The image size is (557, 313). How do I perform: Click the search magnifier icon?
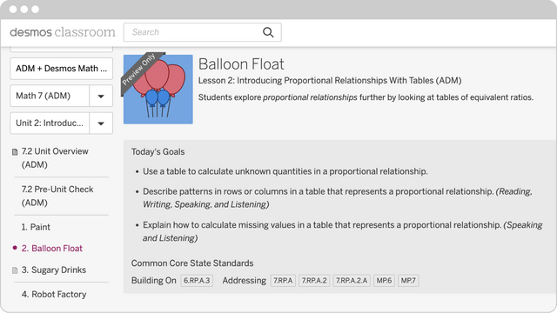[x=268, y=32]
